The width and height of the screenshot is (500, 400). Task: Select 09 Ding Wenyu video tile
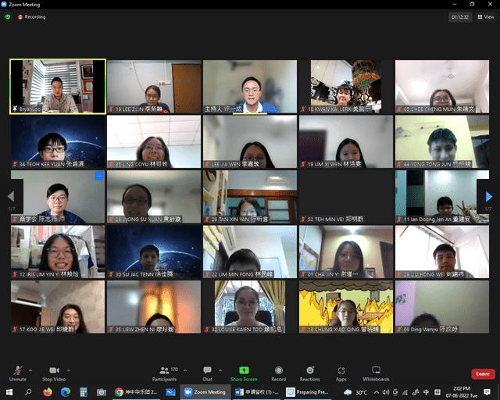(x=442, y=307)
